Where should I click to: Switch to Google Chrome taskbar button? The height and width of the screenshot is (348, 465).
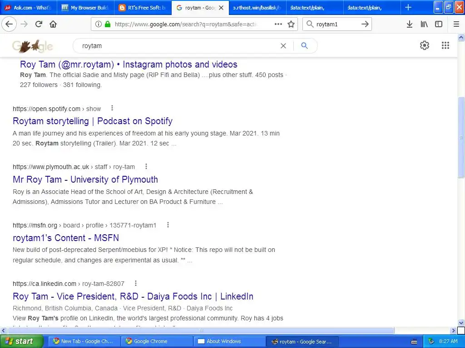pos(157,341)
